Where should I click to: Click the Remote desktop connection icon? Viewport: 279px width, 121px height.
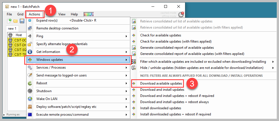(30, 28)
